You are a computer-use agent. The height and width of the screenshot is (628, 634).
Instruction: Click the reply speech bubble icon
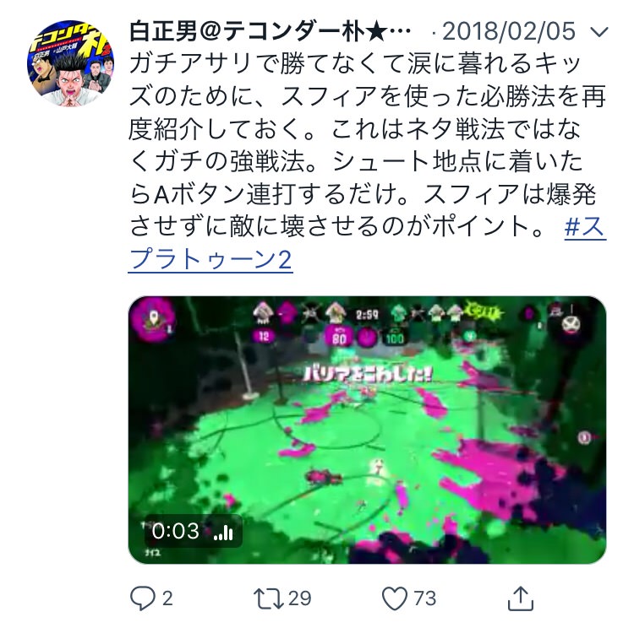(x=142, y=598)
